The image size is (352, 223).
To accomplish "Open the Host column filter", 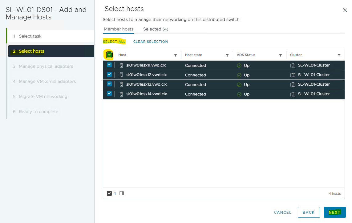I will point(176,55).
